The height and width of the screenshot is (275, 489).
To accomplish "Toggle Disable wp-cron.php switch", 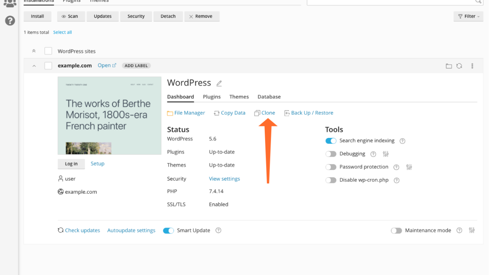I will tap(331, 180).
